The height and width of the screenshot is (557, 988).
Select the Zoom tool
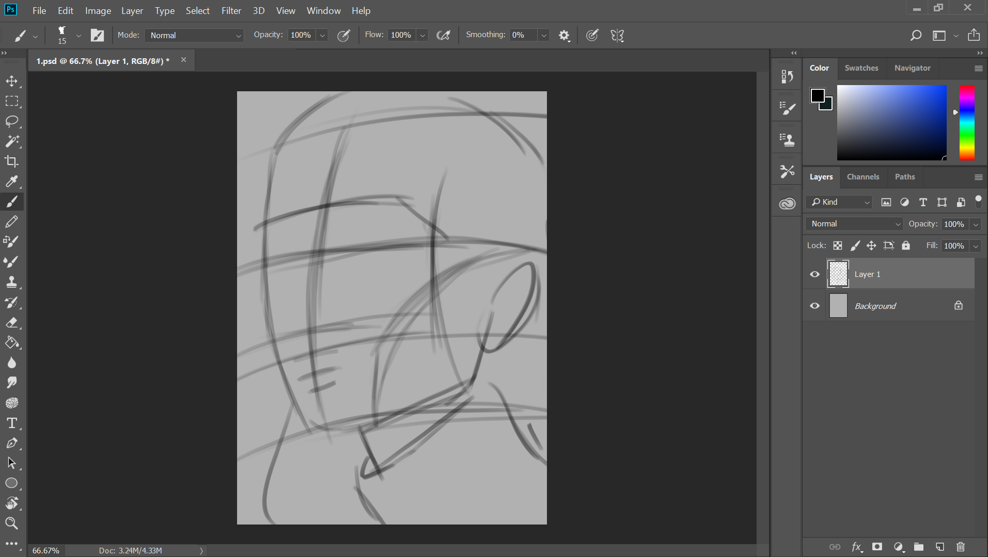pyautogui.click(x=11, y=523)
